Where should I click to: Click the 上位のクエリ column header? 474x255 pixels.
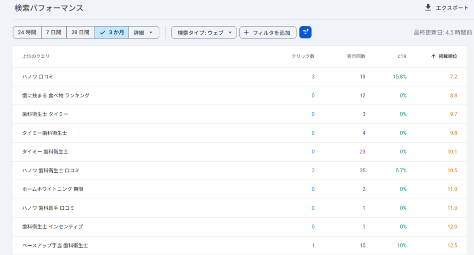pos(36,56)
